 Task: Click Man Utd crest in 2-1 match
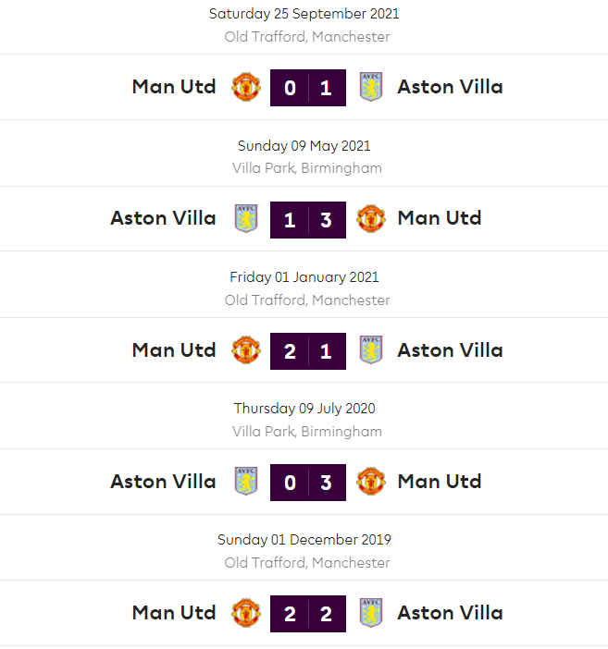pos(246,350)
